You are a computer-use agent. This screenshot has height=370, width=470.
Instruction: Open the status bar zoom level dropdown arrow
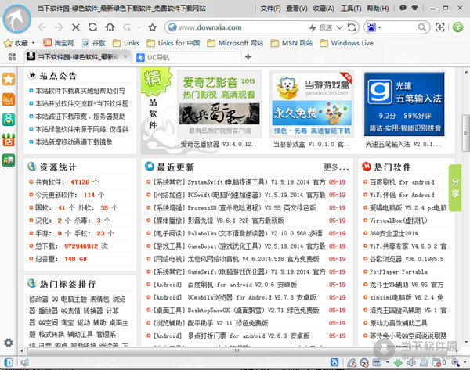[465, 362]
